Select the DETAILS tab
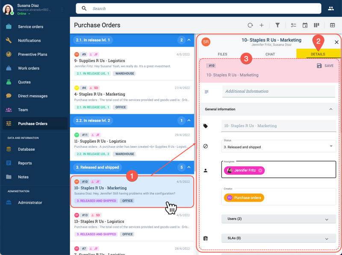 [x=318, y=54]
